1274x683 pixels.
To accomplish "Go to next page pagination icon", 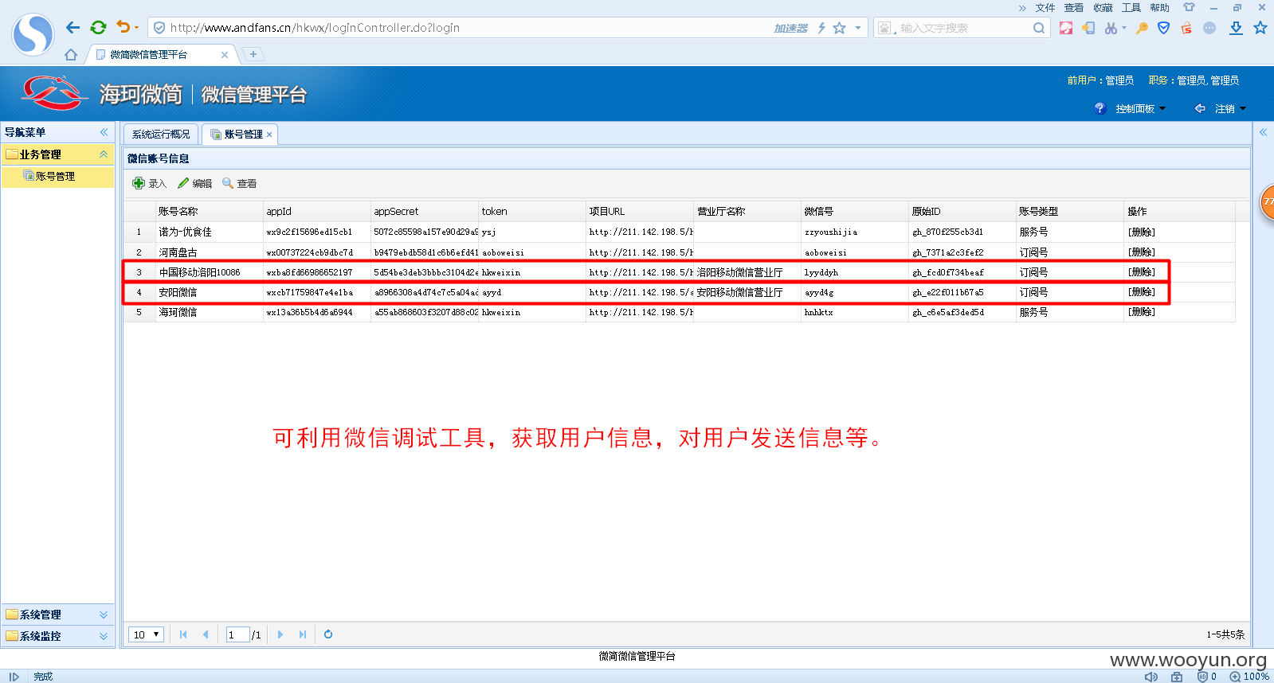I will [x=280, y=634].
